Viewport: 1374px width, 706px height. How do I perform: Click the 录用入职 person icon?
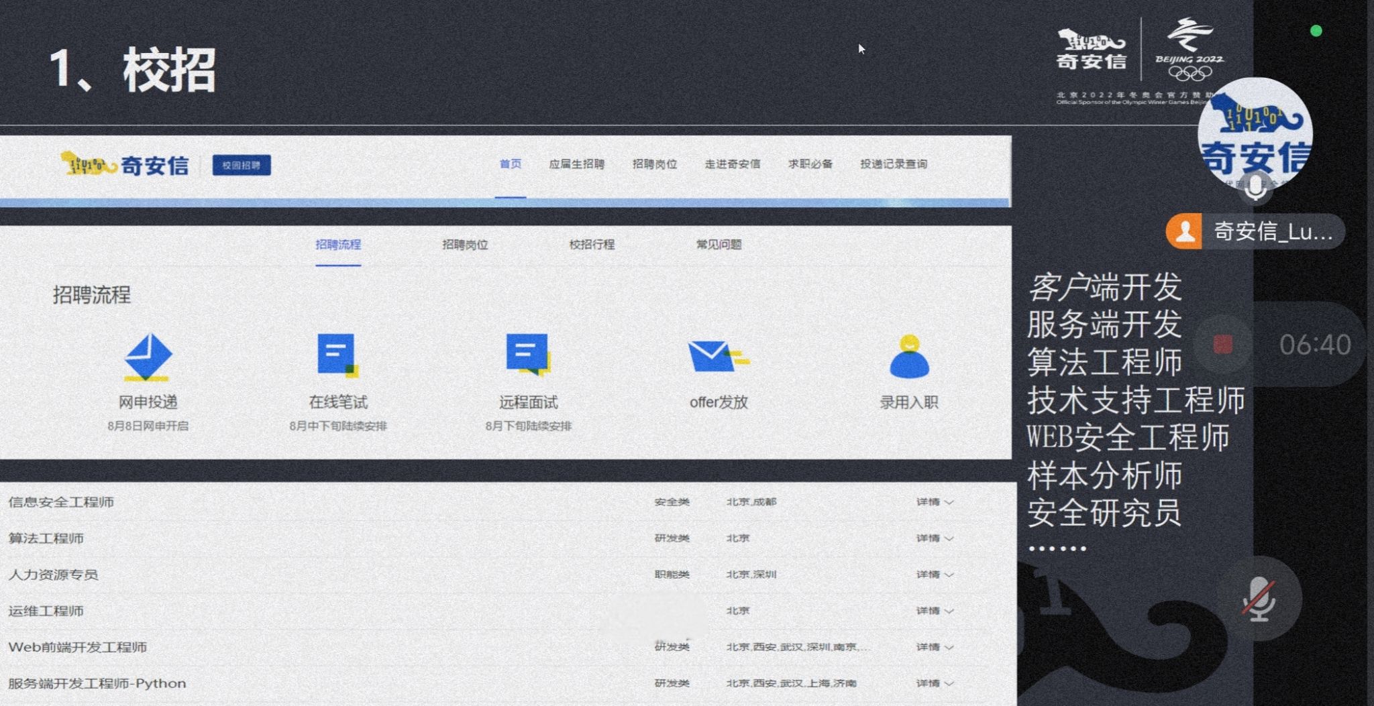coord(909,357)
